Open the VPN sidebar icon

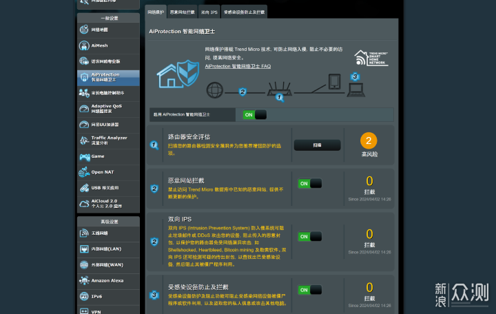84,311
